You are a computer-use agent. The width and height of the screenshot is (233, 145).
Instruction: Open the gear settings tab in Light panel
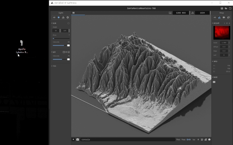click(68, 18)
